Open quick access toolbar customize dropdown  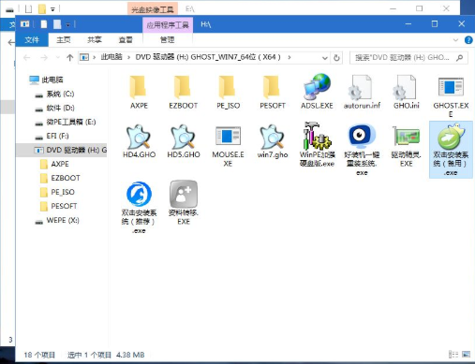(68, 24)
